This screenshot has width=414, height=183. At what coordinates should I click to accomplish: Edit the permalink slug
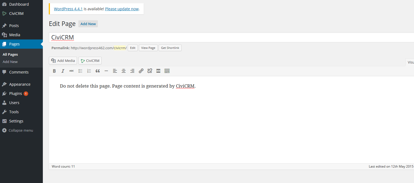[x=133, y=48]
